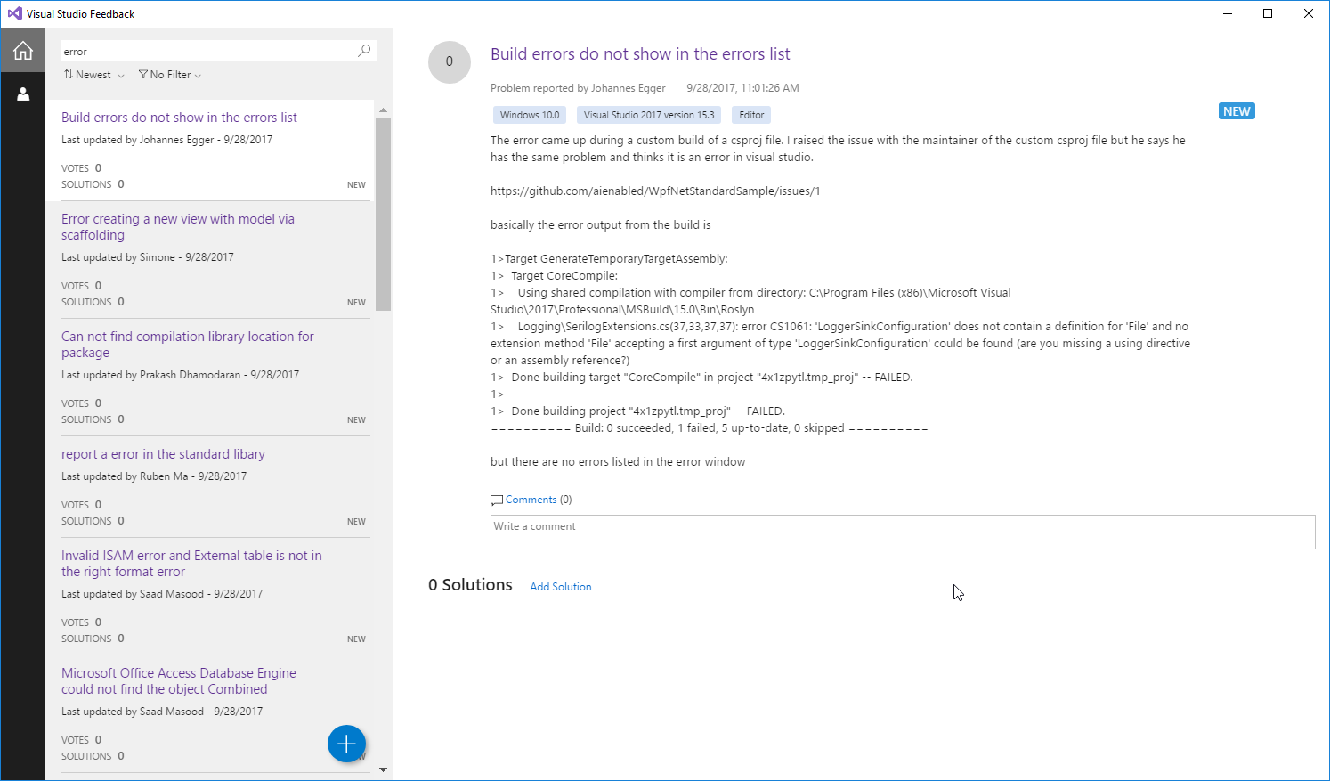Screen dimensions: 1330x781
Task: Click the search magnifier icon
Action: [364, 51]
